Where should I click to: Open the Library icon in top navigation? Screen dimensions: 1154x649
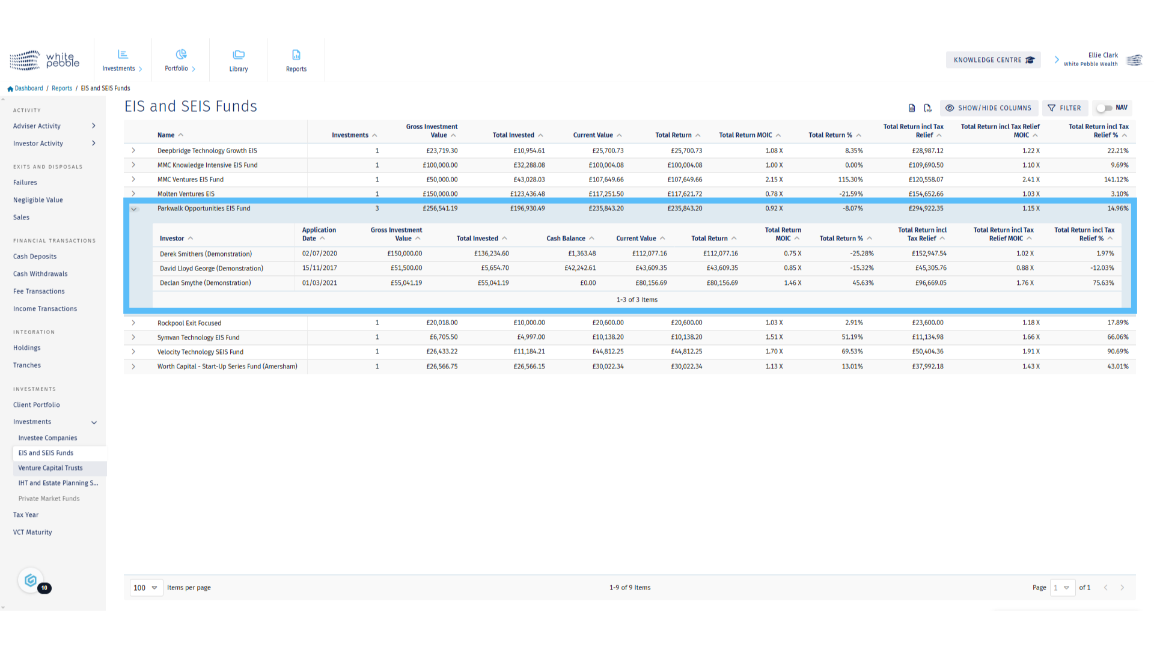point(239,55)
